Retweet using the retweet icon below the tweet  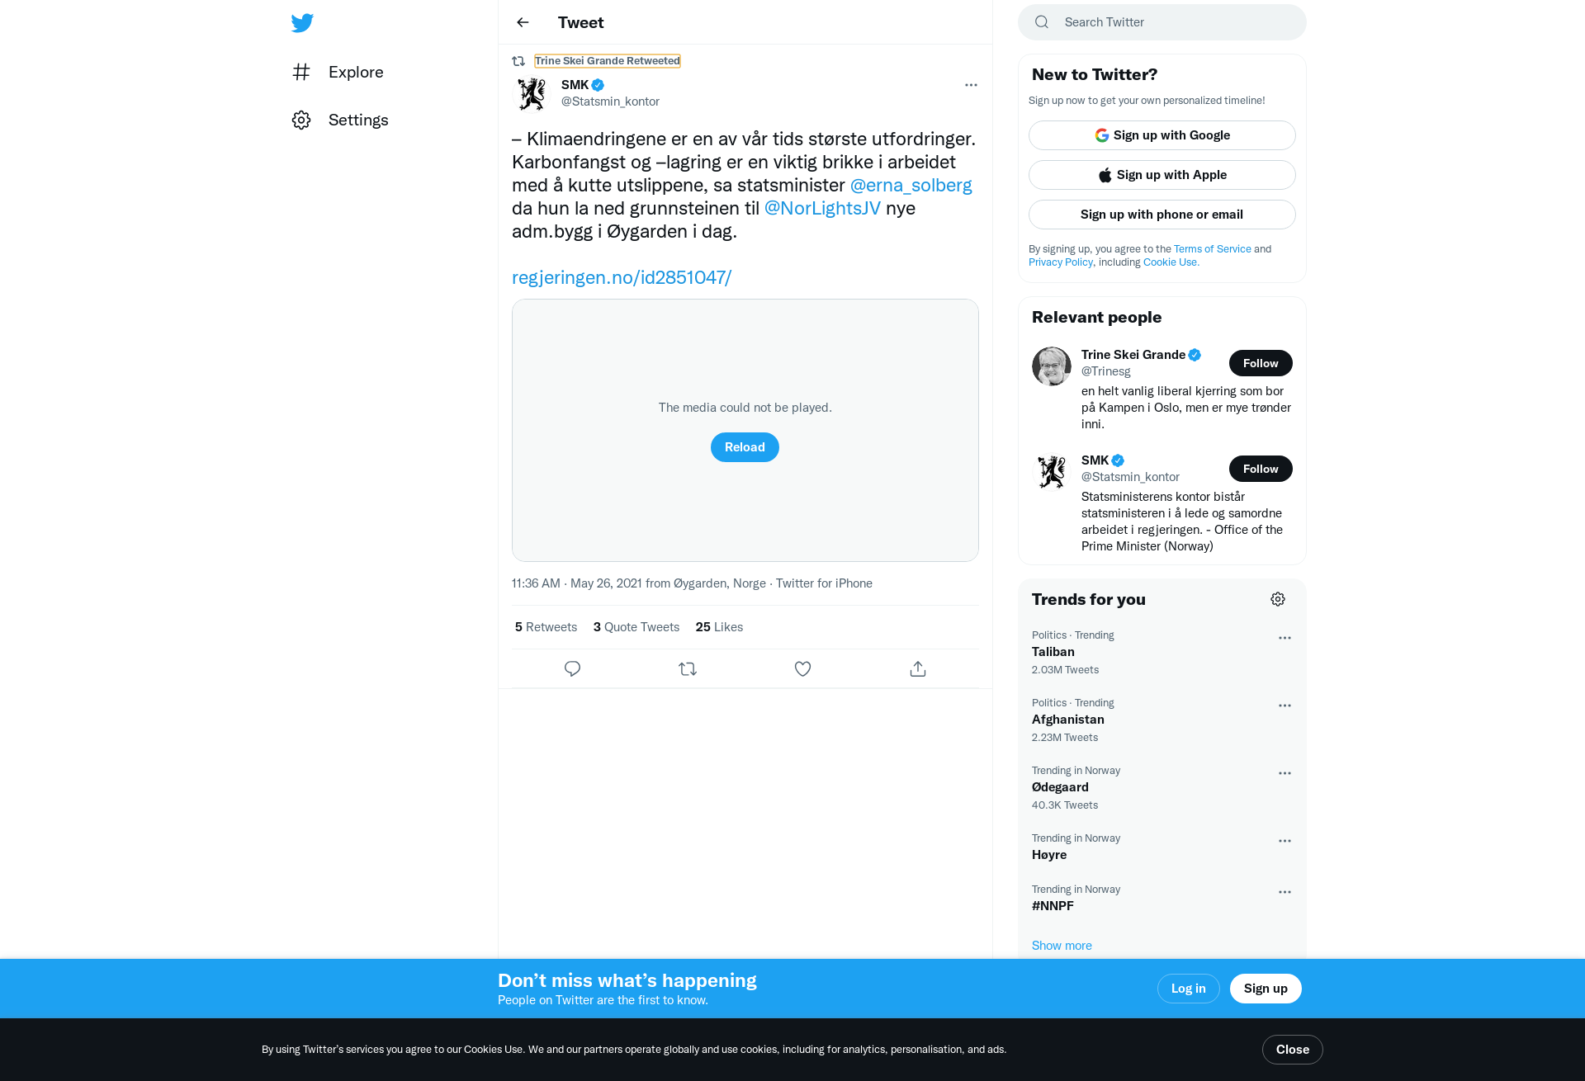click(688, 668)
